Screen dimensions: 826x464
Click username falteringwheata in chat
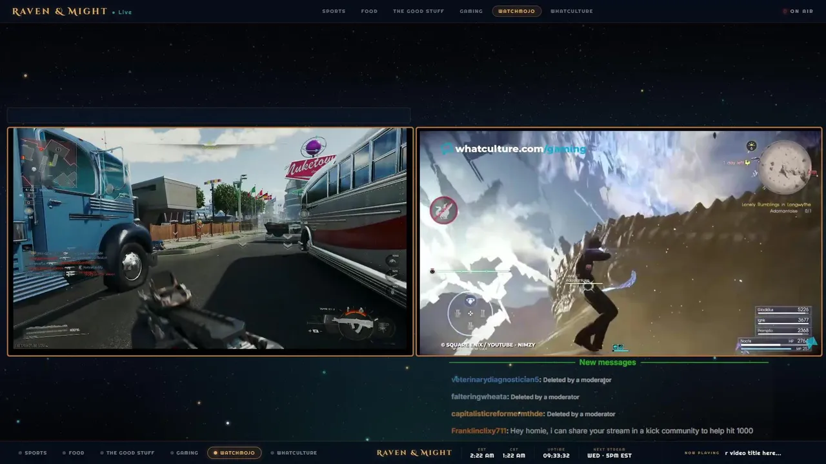[479, 397]
